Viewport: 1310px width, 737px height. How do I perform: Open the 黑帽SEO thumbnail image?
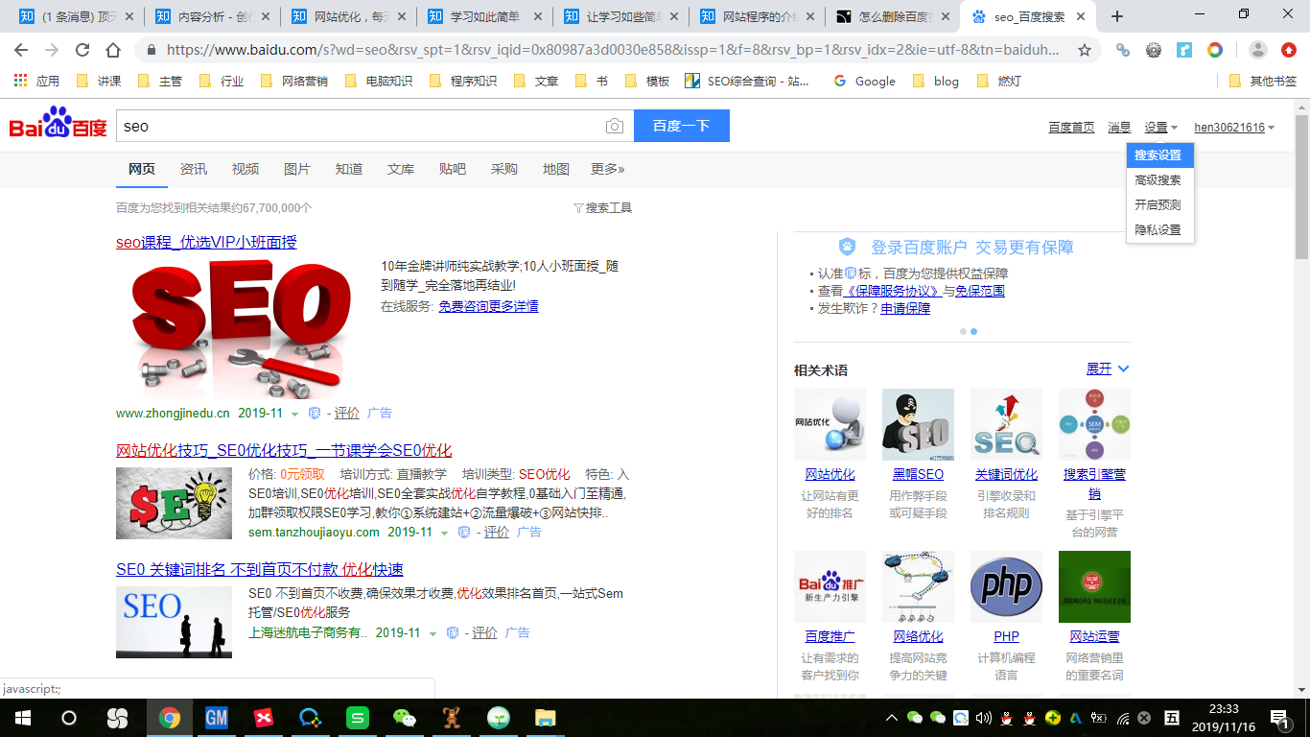(918, 424)
